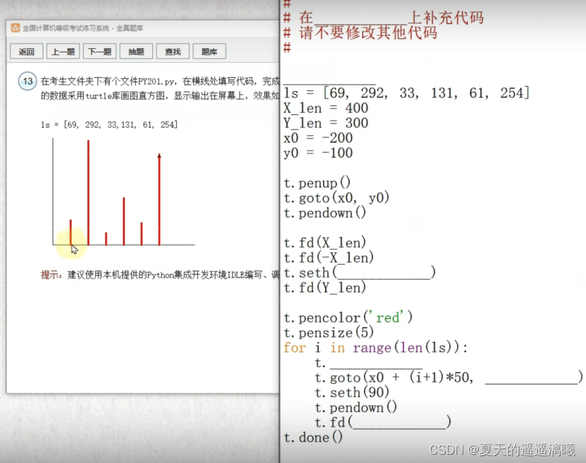Viewport: 586px width, 463px height.
Task: Click 'ls = [69, 292, 33,131, 61, 254]' in question panel
Action: (x=109, y=125)
